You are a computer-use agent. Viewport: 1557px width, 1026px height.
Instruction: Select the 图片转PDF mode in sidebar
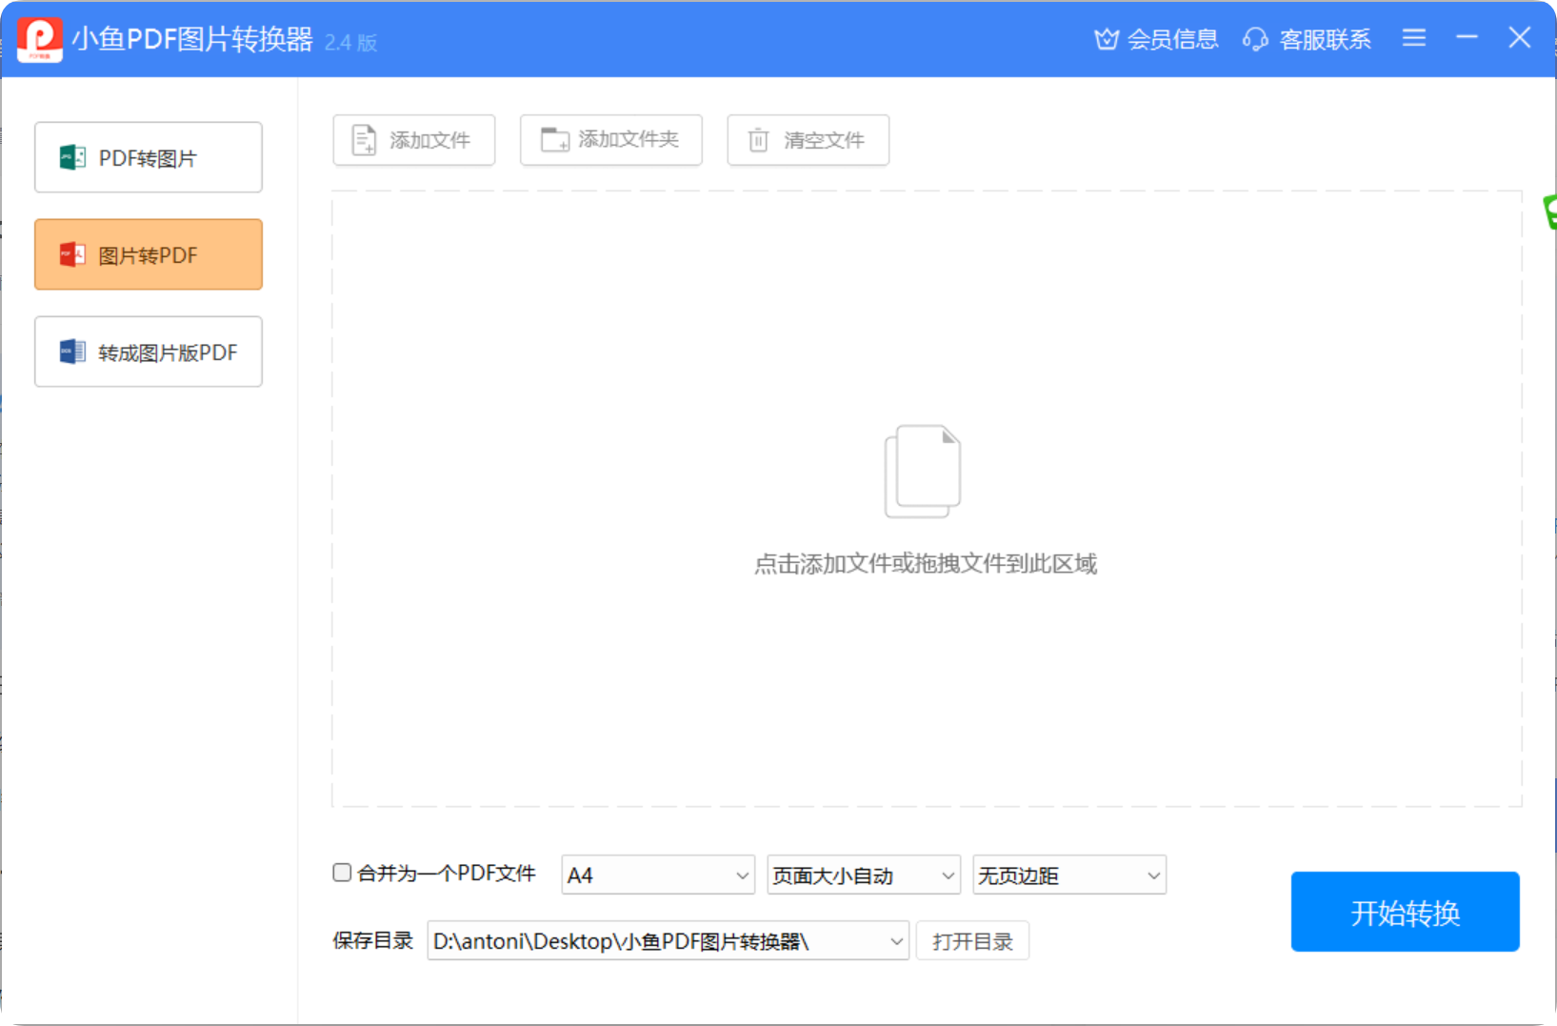pyautogui.click(x=148, y=254)
